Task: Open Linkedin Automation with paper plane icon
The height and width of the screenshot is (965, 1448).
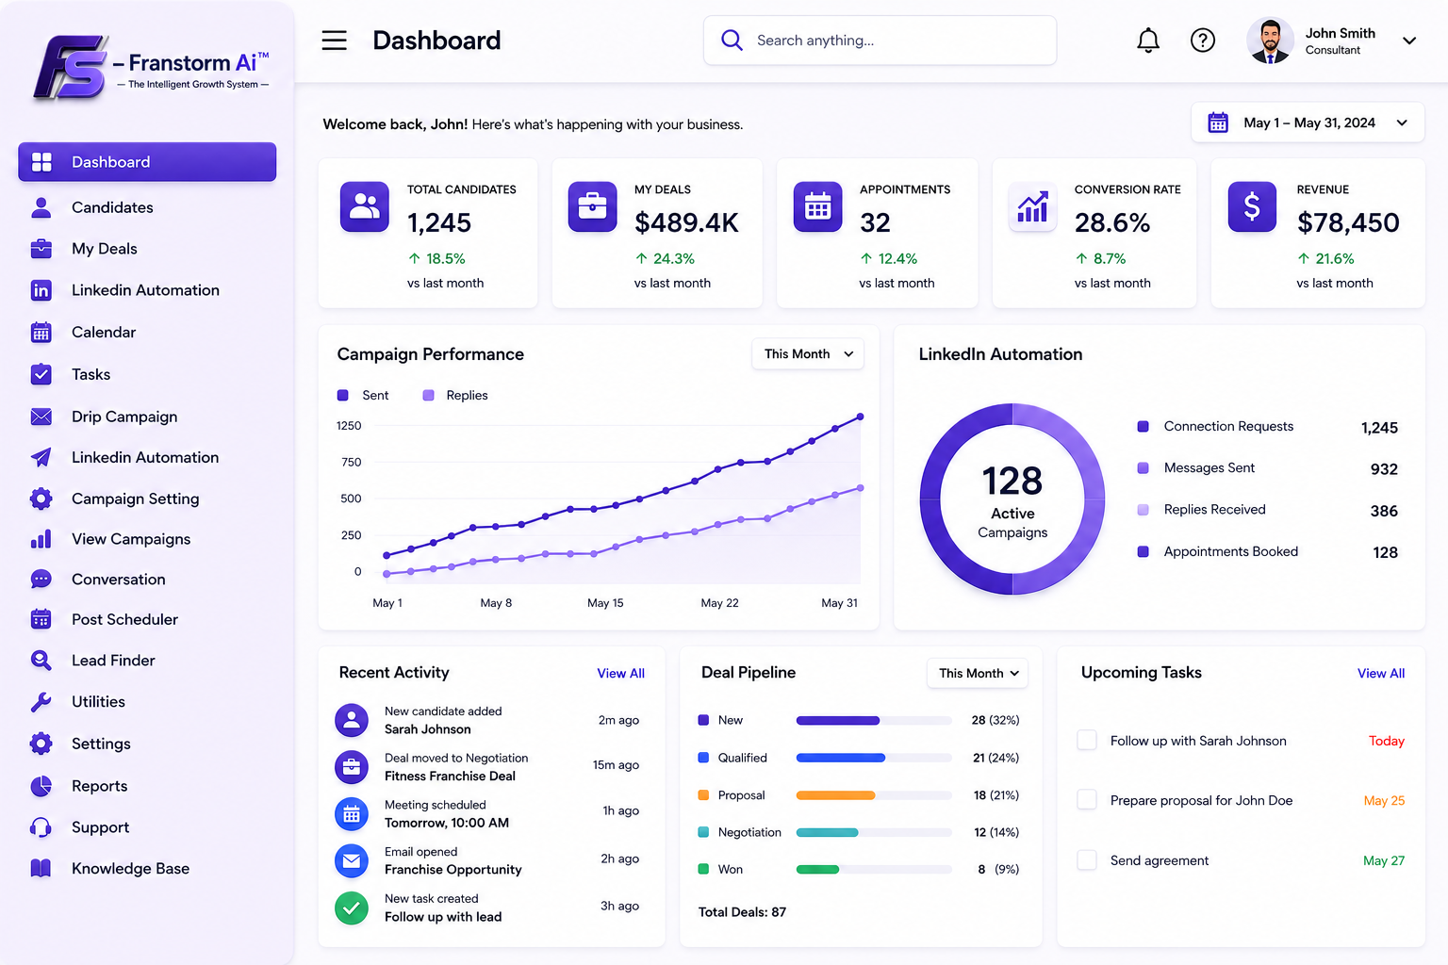Action: [145, 457]
